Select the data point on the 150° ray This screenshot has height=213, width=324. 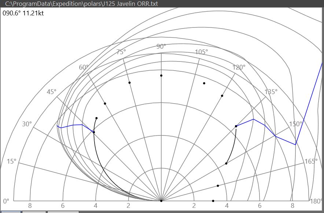(226, 164)
